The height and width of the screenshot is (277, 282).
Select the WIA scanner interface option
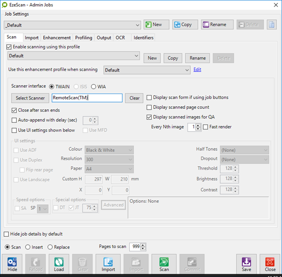94,87
